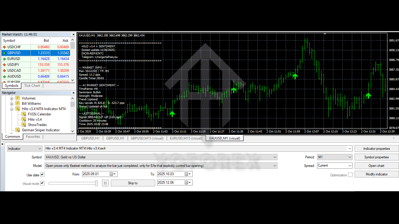This screenshot has width=399, height=224.
Task: Open the FXSSI.Calendar indicator icon
Action: click(x=24, y=114)
